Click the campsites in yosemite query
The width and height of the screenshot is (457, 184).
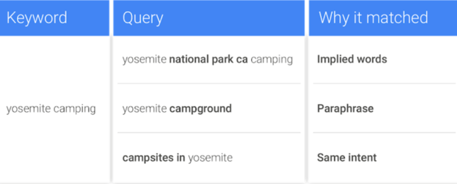coord(177,158)
